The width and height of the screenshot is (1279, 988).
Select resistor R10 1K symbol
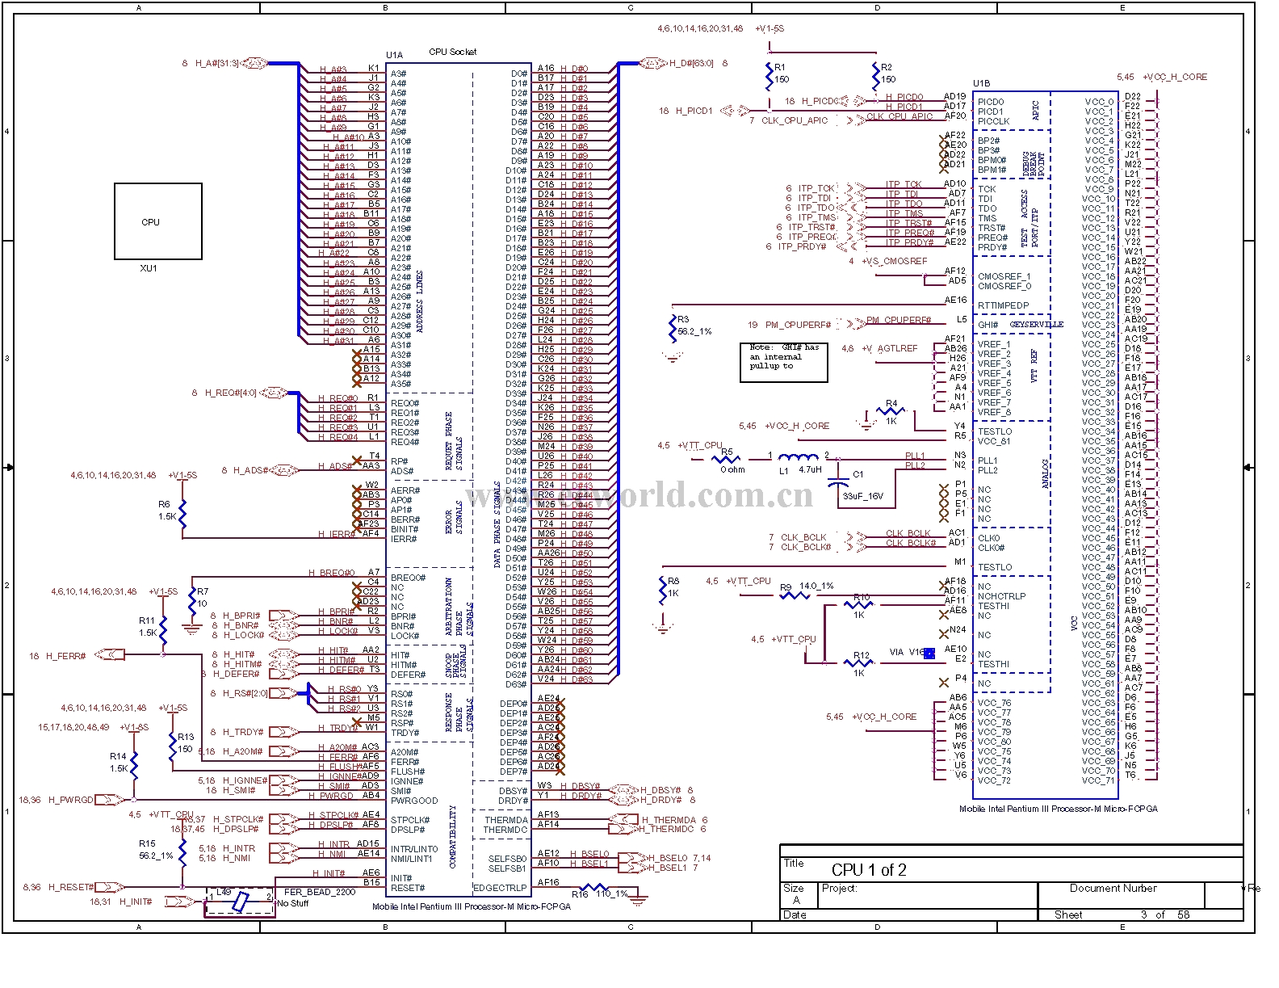click(859, 605)
